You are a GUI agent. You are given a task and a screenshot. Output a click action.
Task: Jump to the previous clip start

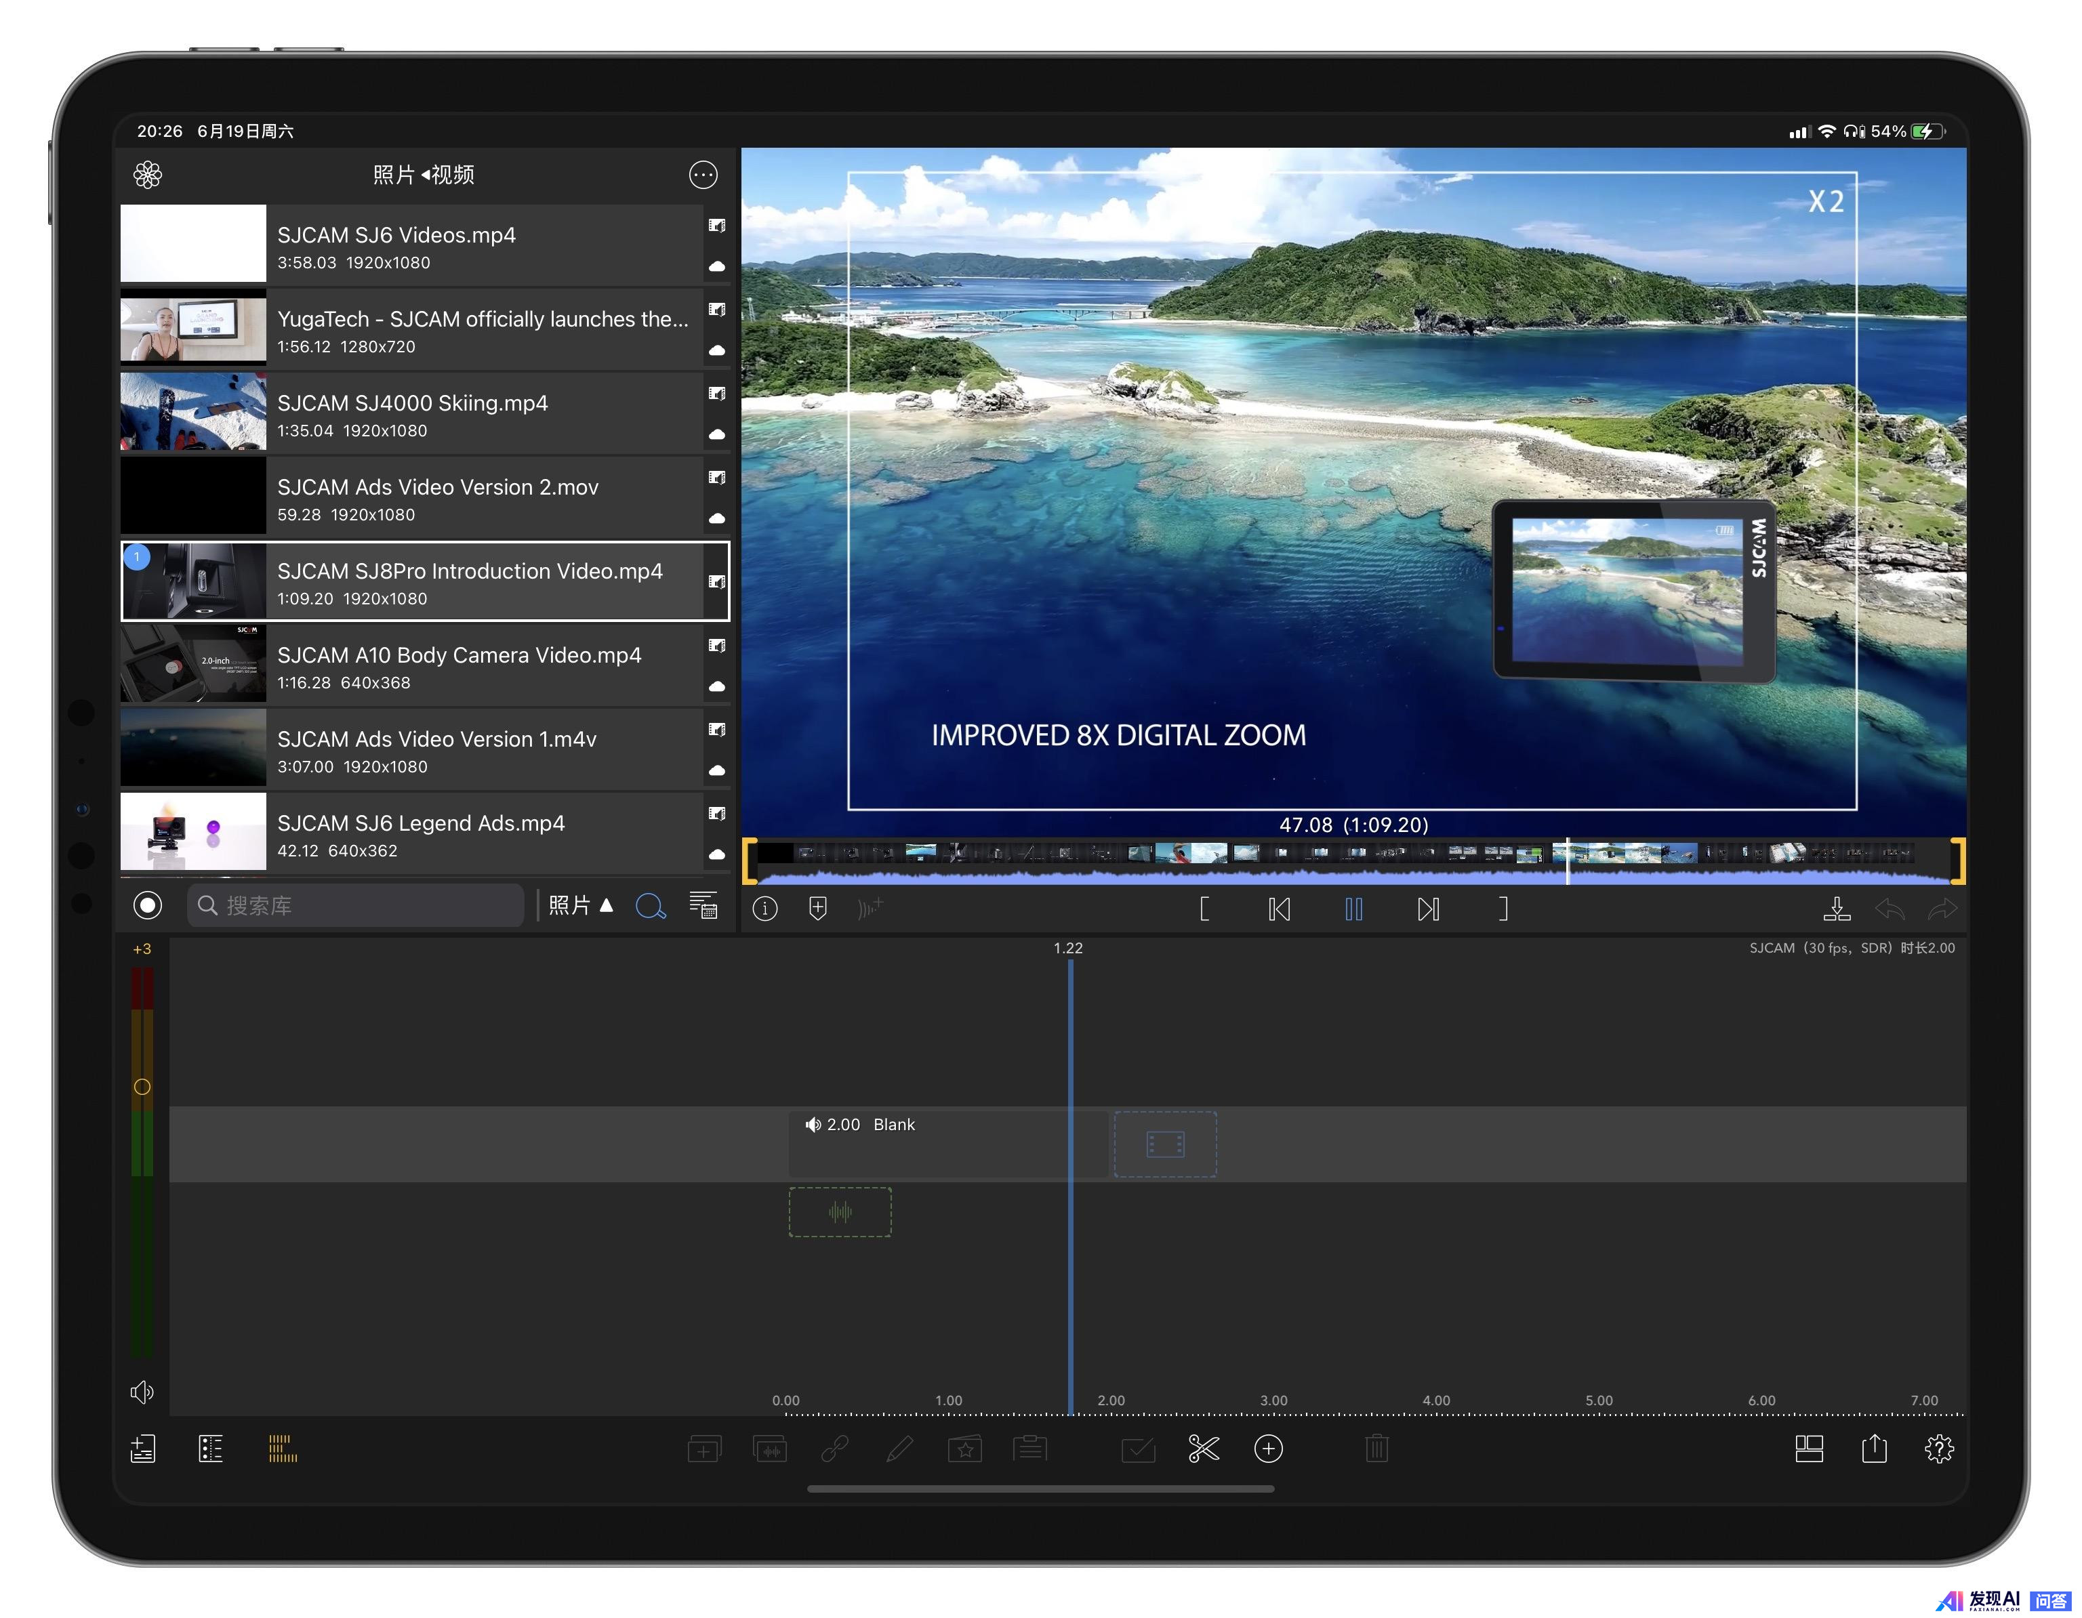(x=1280, y=908)
